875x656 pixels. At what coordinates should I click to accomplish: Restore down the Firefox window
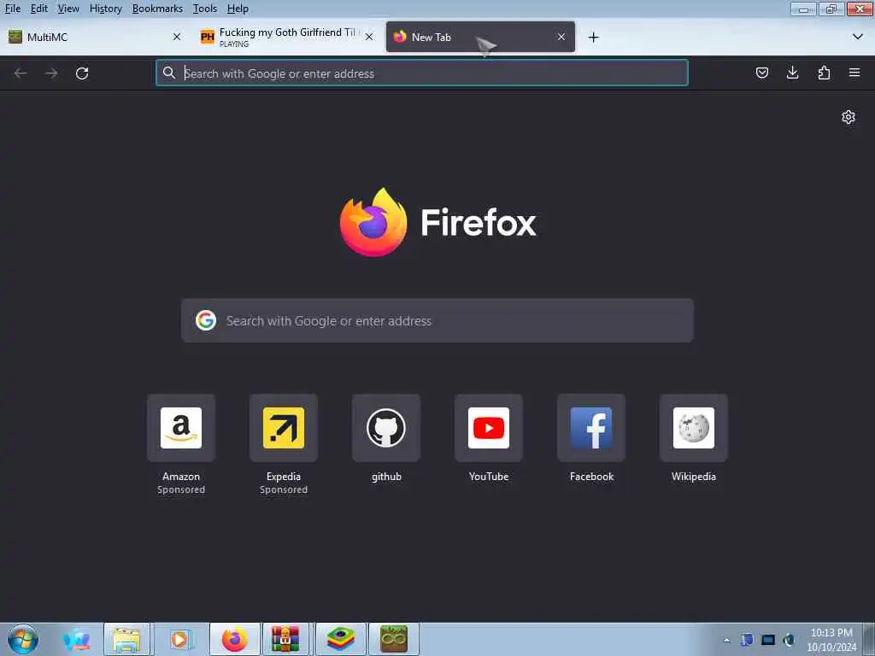click(831, 9)
